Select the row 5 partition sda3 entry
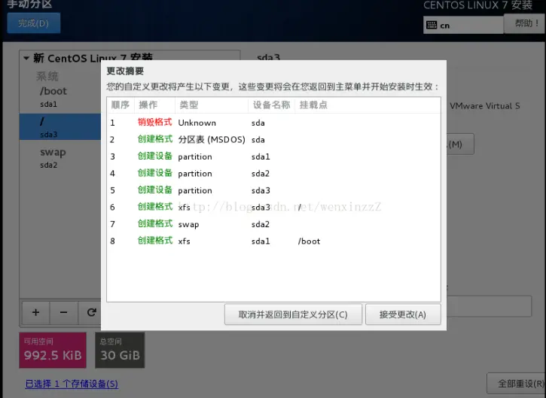 tap(273, 190)
